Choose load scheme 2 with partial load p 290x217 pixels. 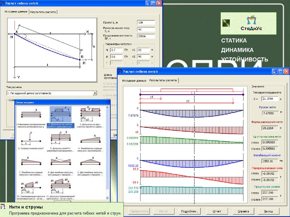[60, 114]
